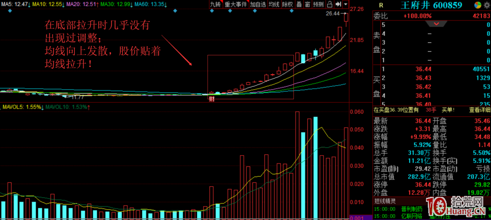Viewport: 491px width, 220px height.
Task: Open the settings gear next to stock title
Action: (486, 5)
